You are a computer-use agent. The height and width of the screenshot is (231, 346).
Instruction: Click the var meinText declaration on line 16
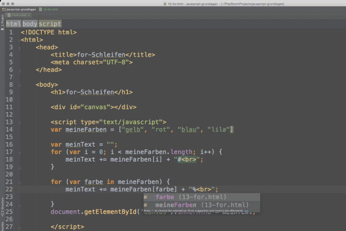click(84, 144)
